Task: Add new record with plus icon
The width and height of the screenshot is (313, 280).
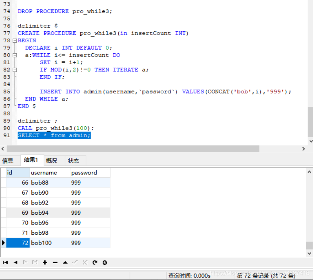Action: (x=45, y=262)
